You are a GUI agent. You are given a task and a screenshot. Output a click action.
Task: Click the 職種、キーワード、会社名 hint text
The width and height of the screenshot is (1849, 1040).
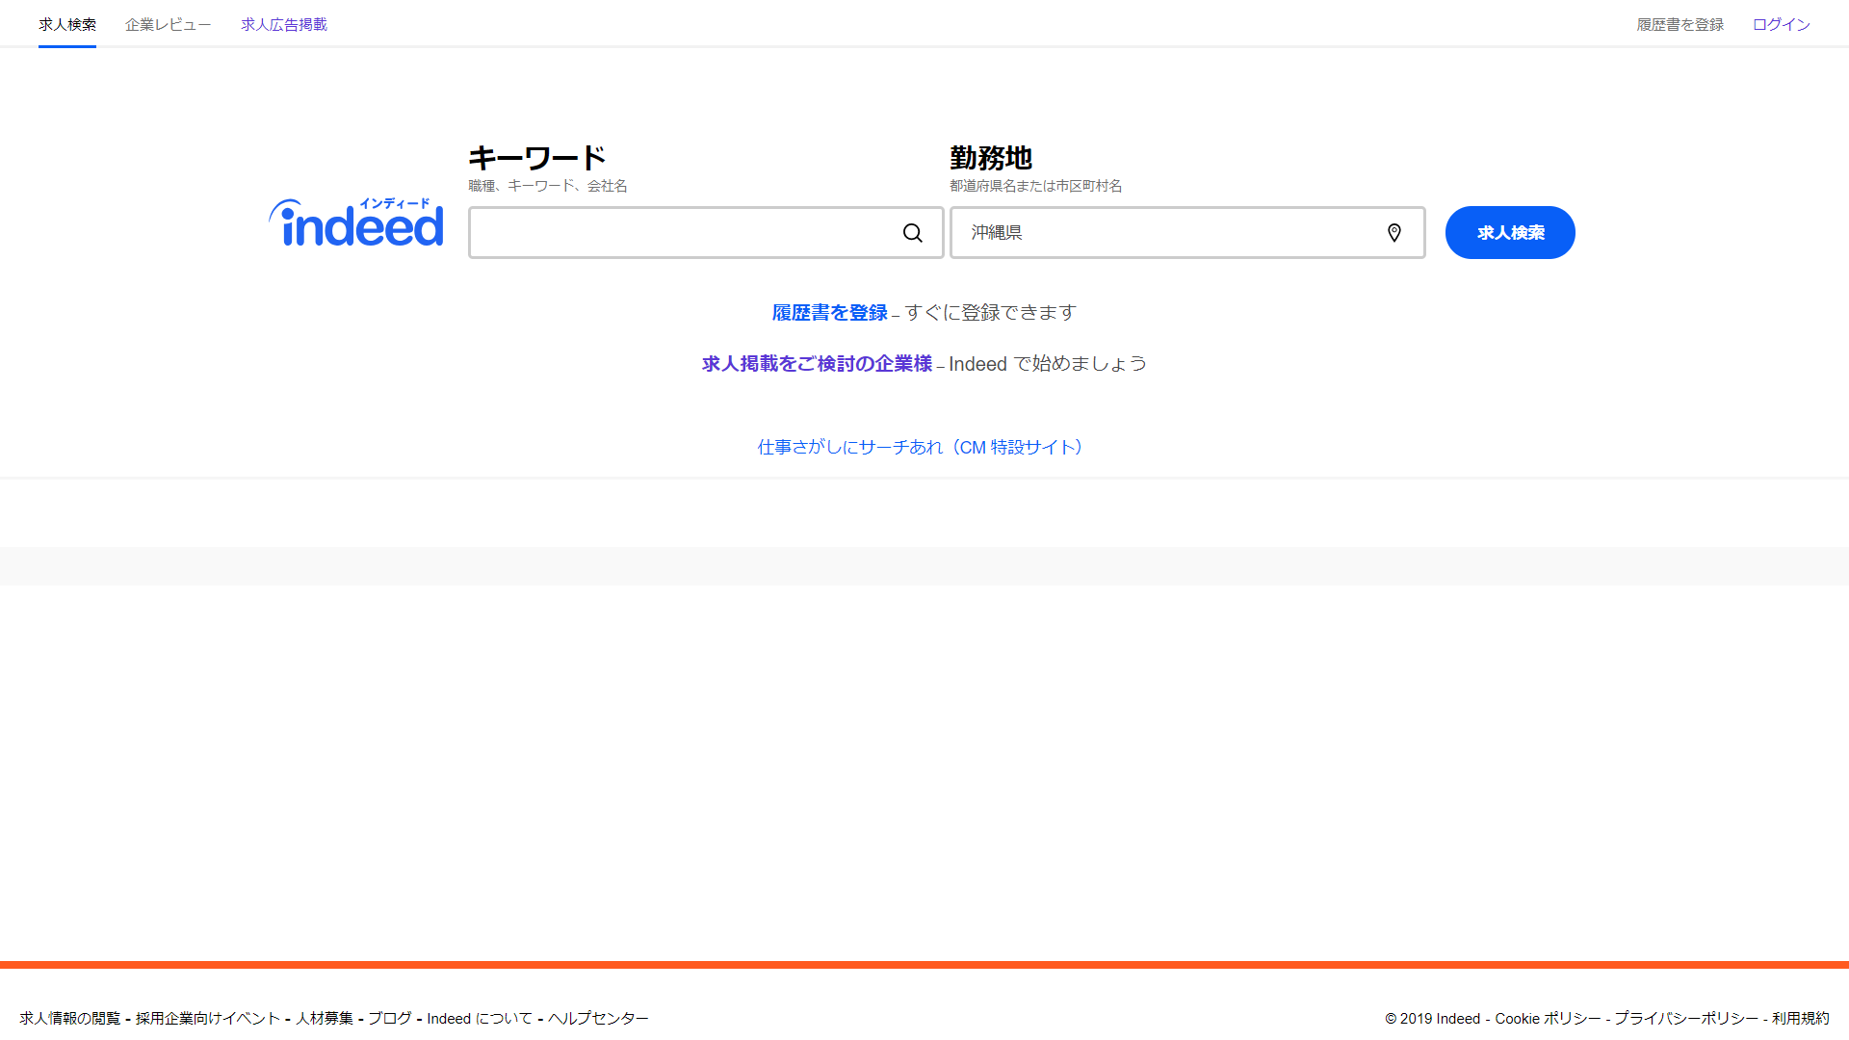(x=548, y=186)
